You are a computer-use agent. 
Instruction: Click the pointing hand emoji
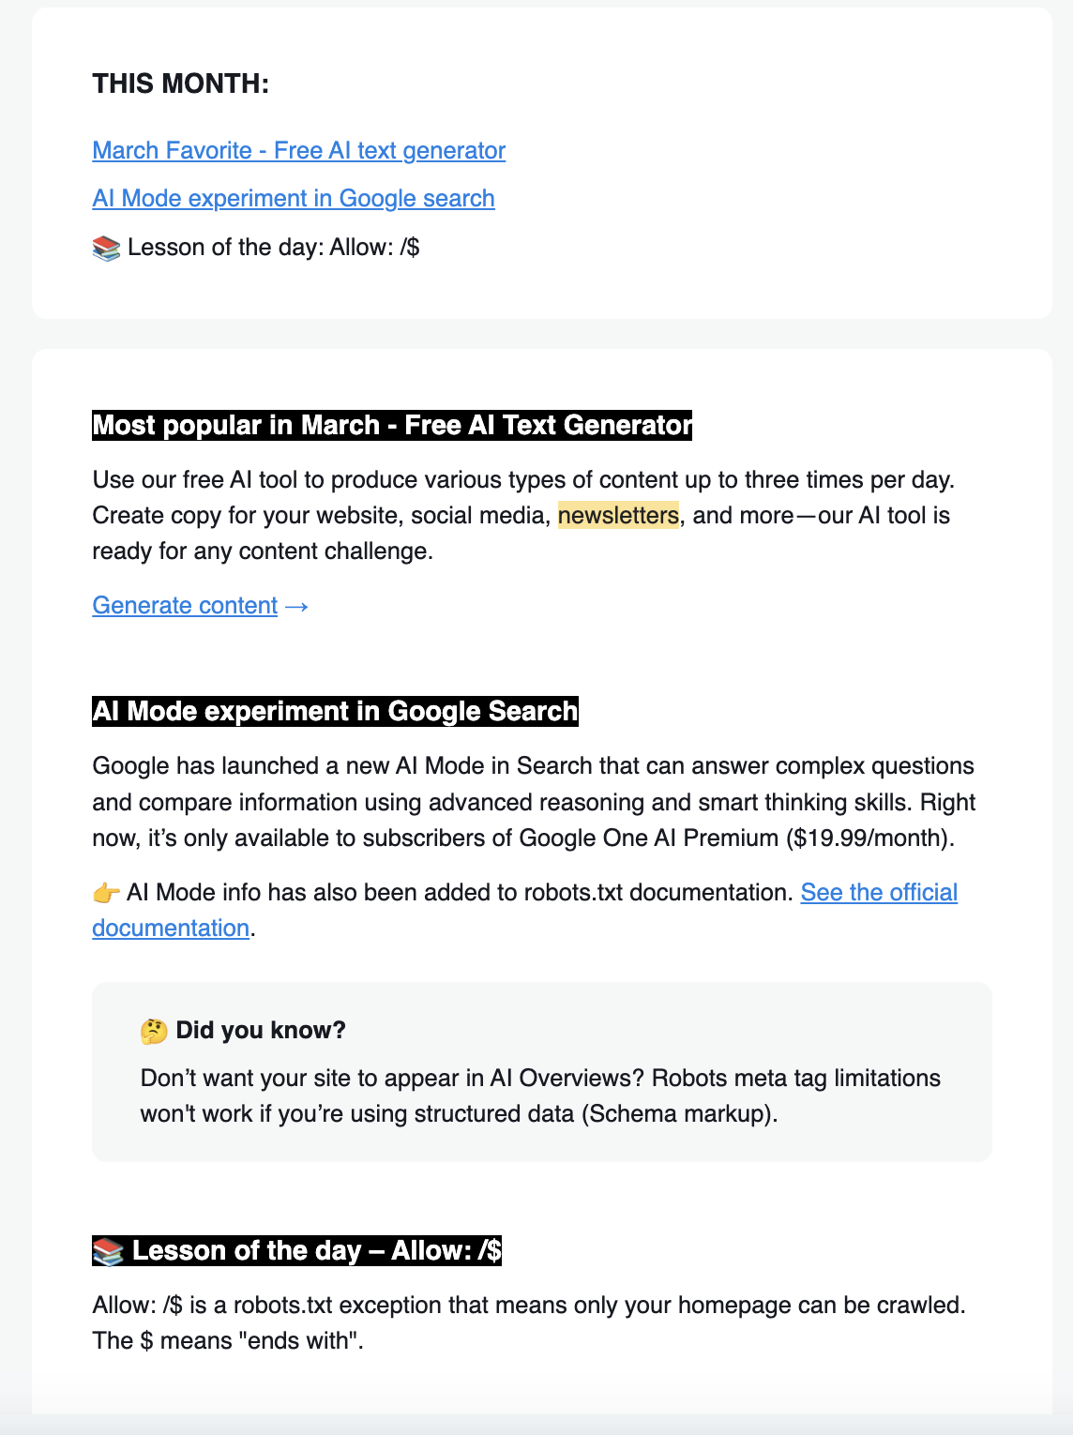point(106,893)
